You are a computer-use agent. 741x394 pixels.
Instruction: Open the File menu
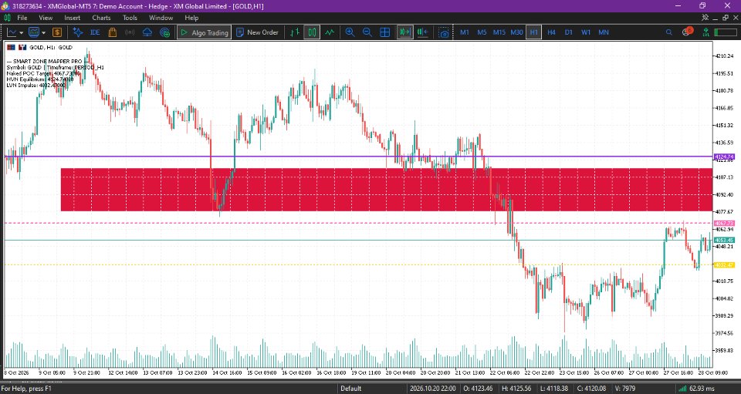[x=22, y=18]
